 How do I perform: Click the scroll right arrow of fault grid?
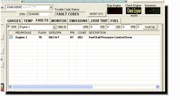click(x=157, y=86)
